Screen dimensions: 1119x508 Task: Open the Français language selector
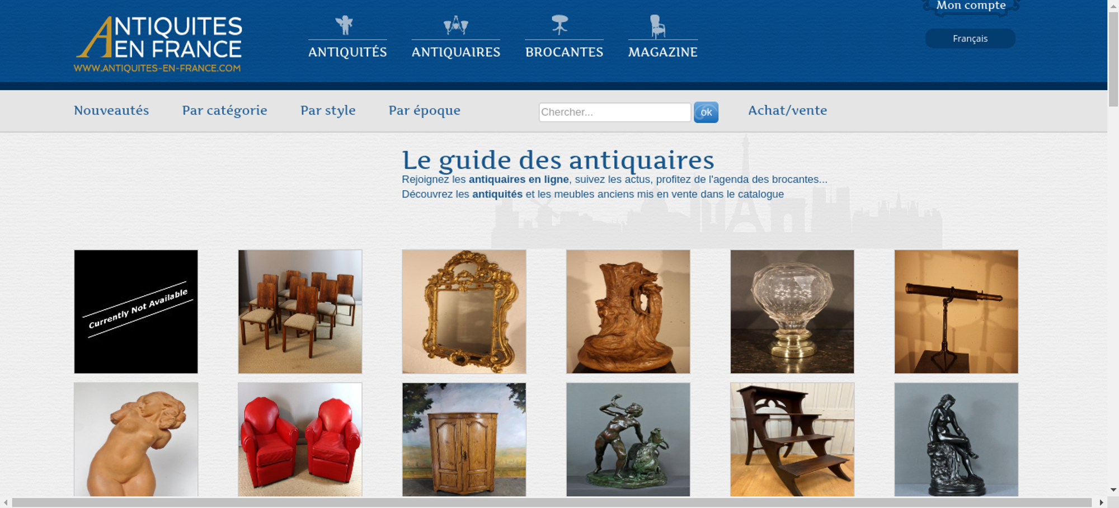click(x=970, y=39)
